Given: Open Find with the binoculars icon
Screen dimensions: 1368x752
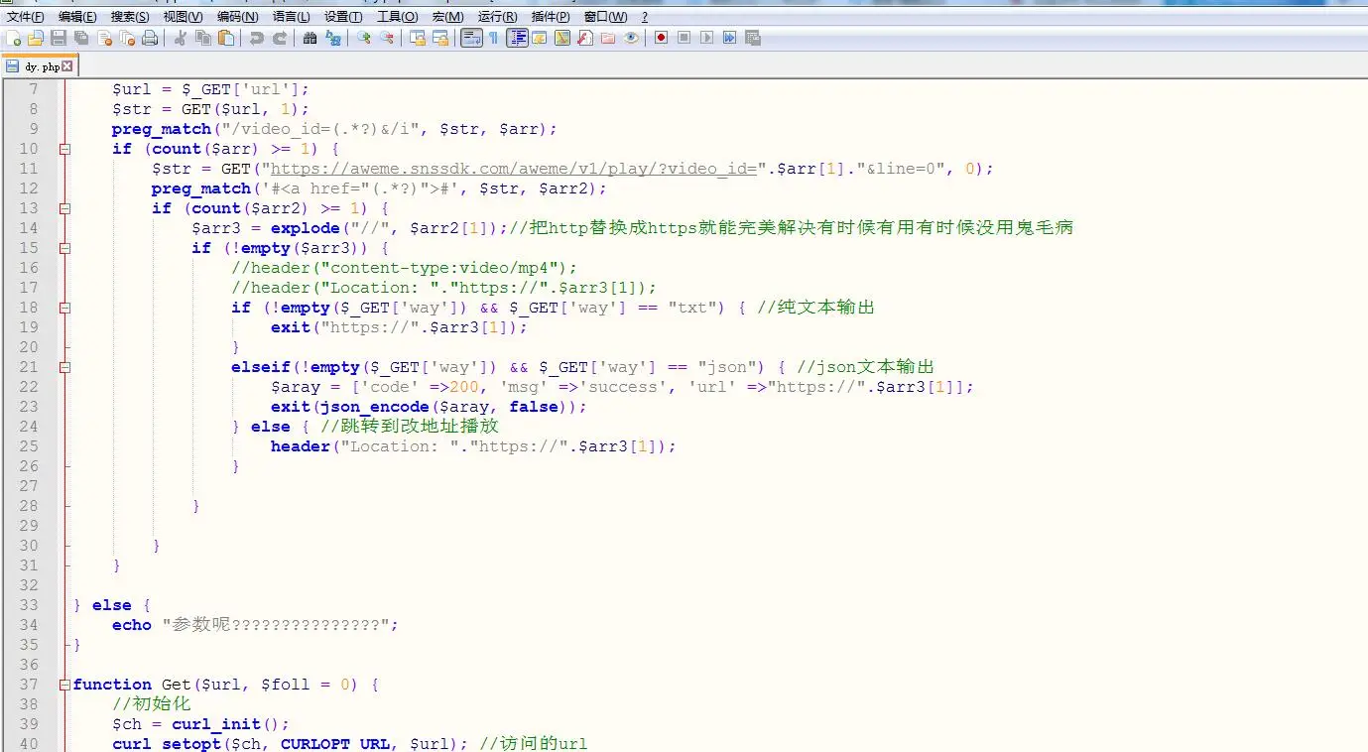Looking at the screenshot, I should pyautogui.click(x=310, y=39).
